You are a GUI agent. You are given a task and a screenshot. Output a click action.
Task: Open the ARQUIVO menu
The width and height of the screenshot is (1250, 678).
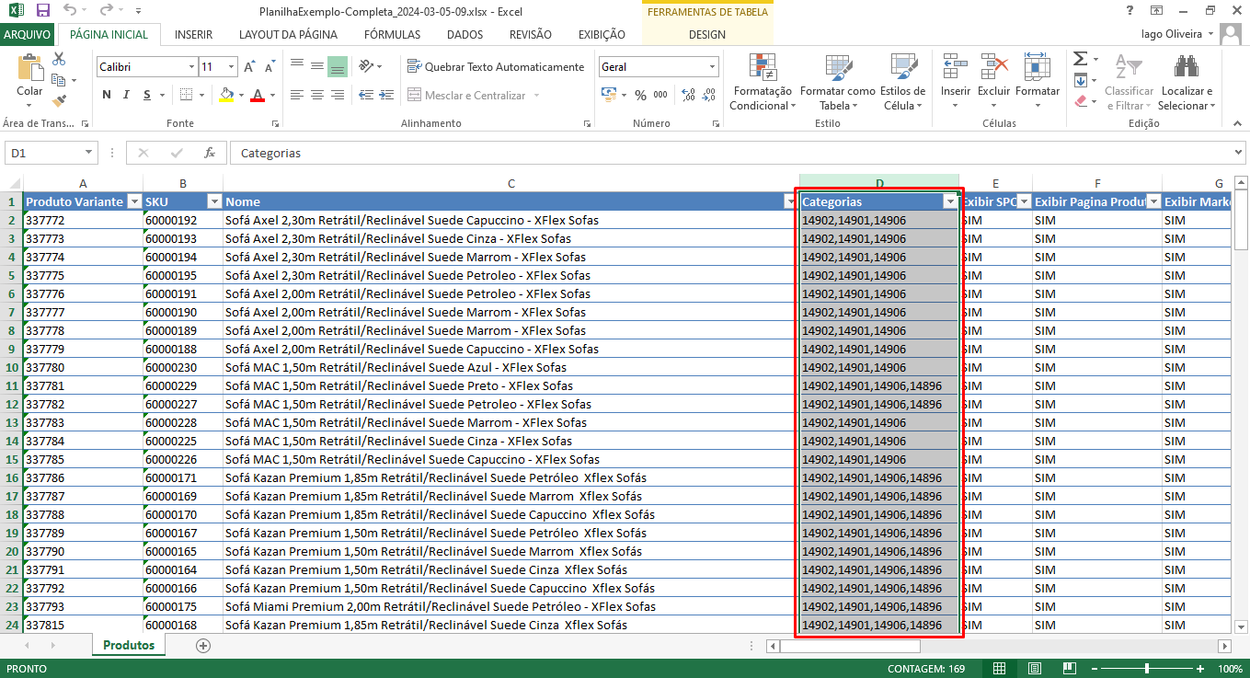pos(28,35)
